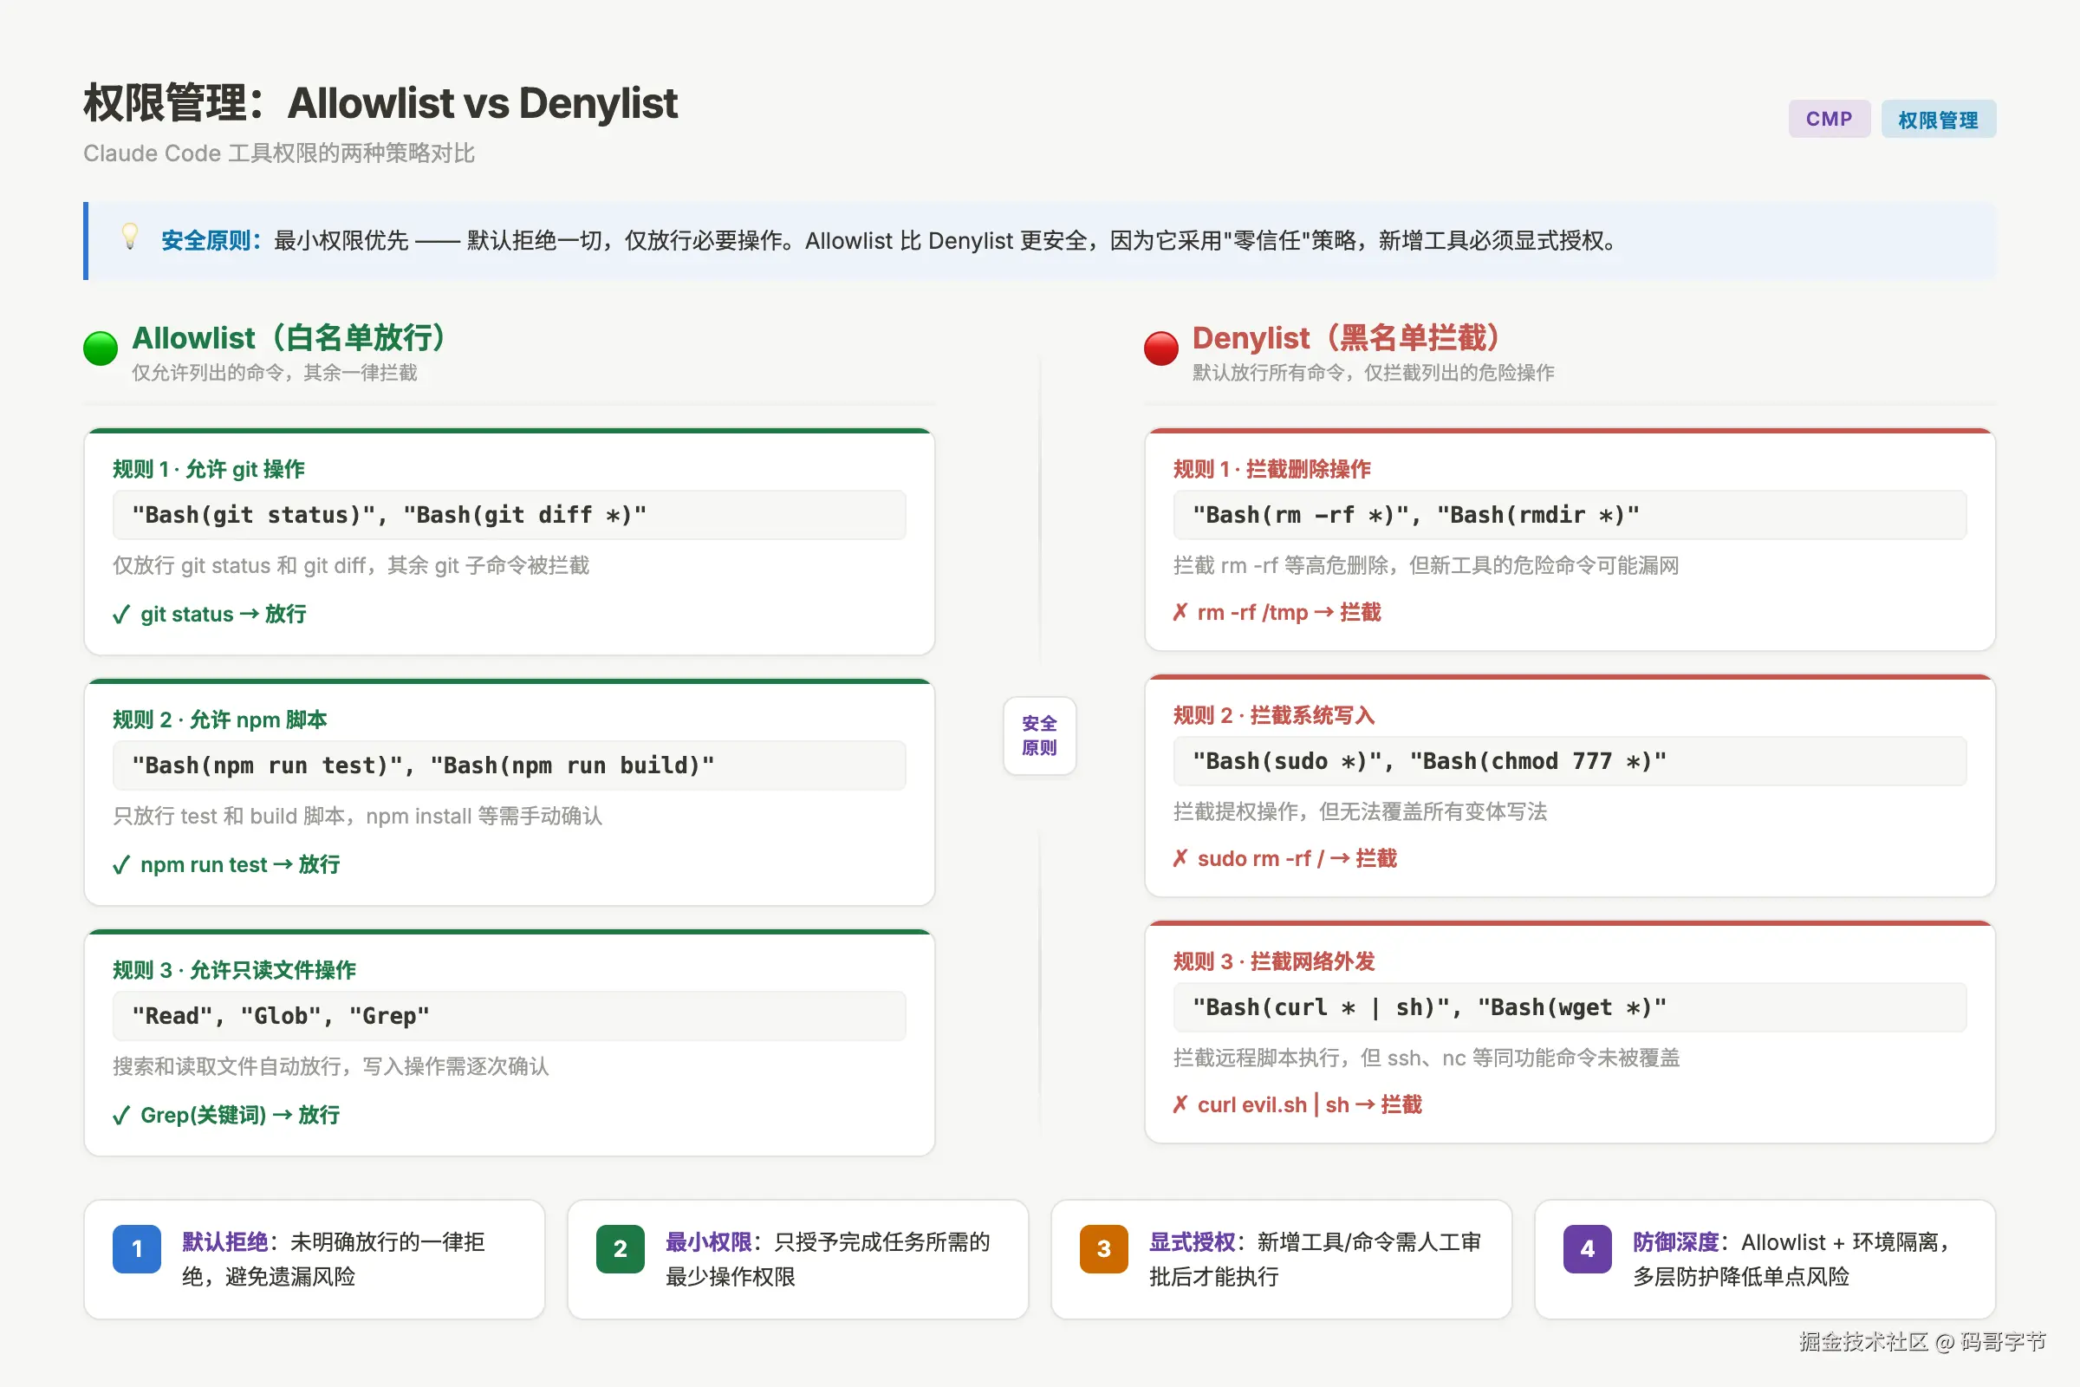2080x1387 pixels.
Task: Click the center 安全原则 badge
Action: tap(1039, 735)
